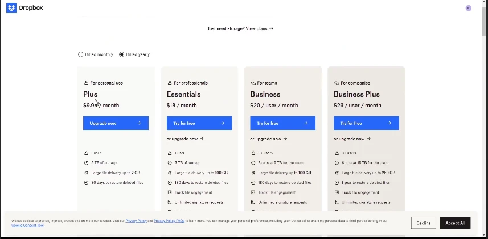Click Upgrade now for Plus plan
Viewport: 488px width, 239px height.
point(116,123)
